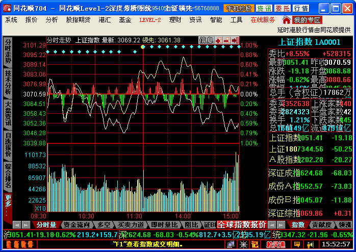Click the 成份A指 index row
The height and width of the screenshot is (252, 356).
(310, 186)
